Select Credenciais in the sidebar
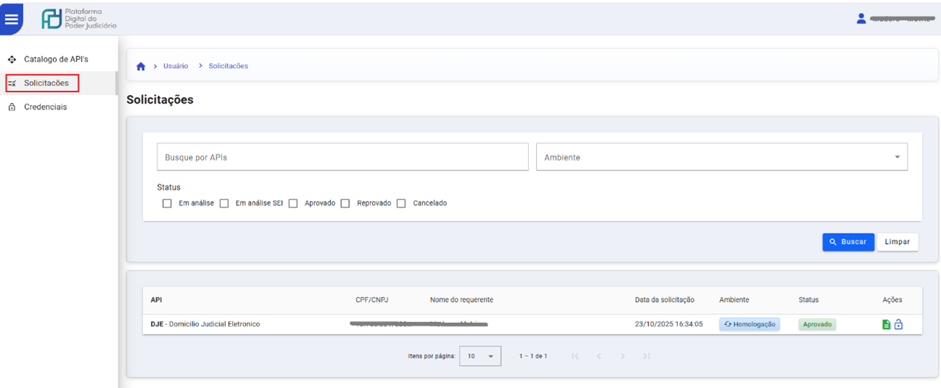This screenshot has height=388, width=941. tap(45, 107)
